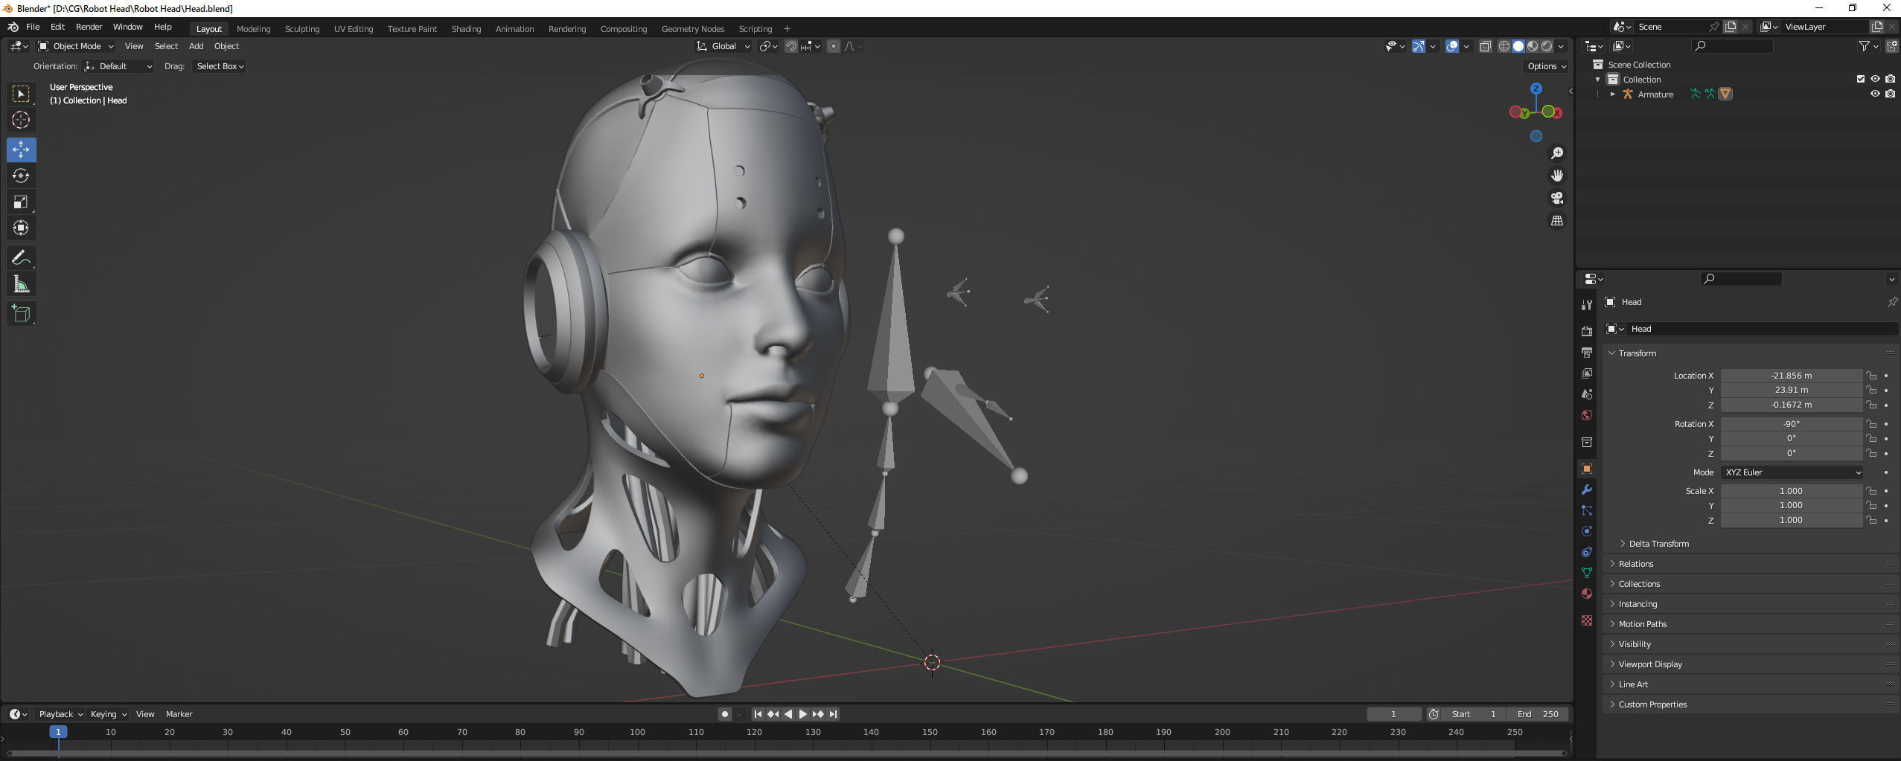This screenshot has width=1901, height=761.
Task: Toggle viewport overlays button
Action: tap(1451, 46)
